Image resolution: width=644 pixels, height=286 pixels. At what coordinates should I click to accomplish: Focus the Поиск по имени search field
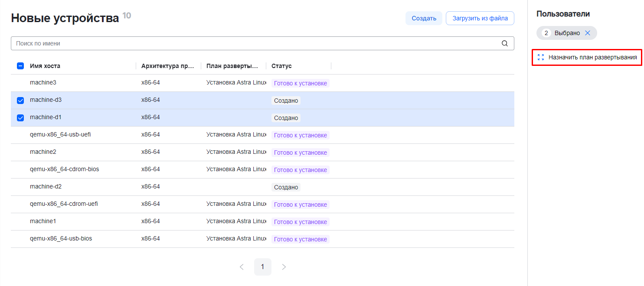coord(256,43)
